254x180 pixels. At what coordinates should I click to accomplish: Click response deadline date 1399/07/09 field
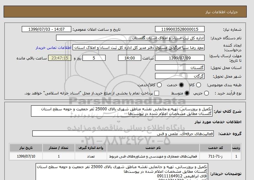pyautogui.click(x=180, y=58)
